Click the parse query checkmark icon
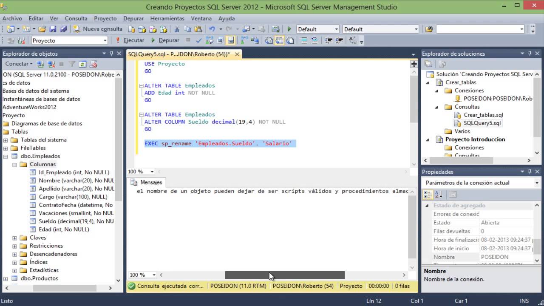 (198, 40)
